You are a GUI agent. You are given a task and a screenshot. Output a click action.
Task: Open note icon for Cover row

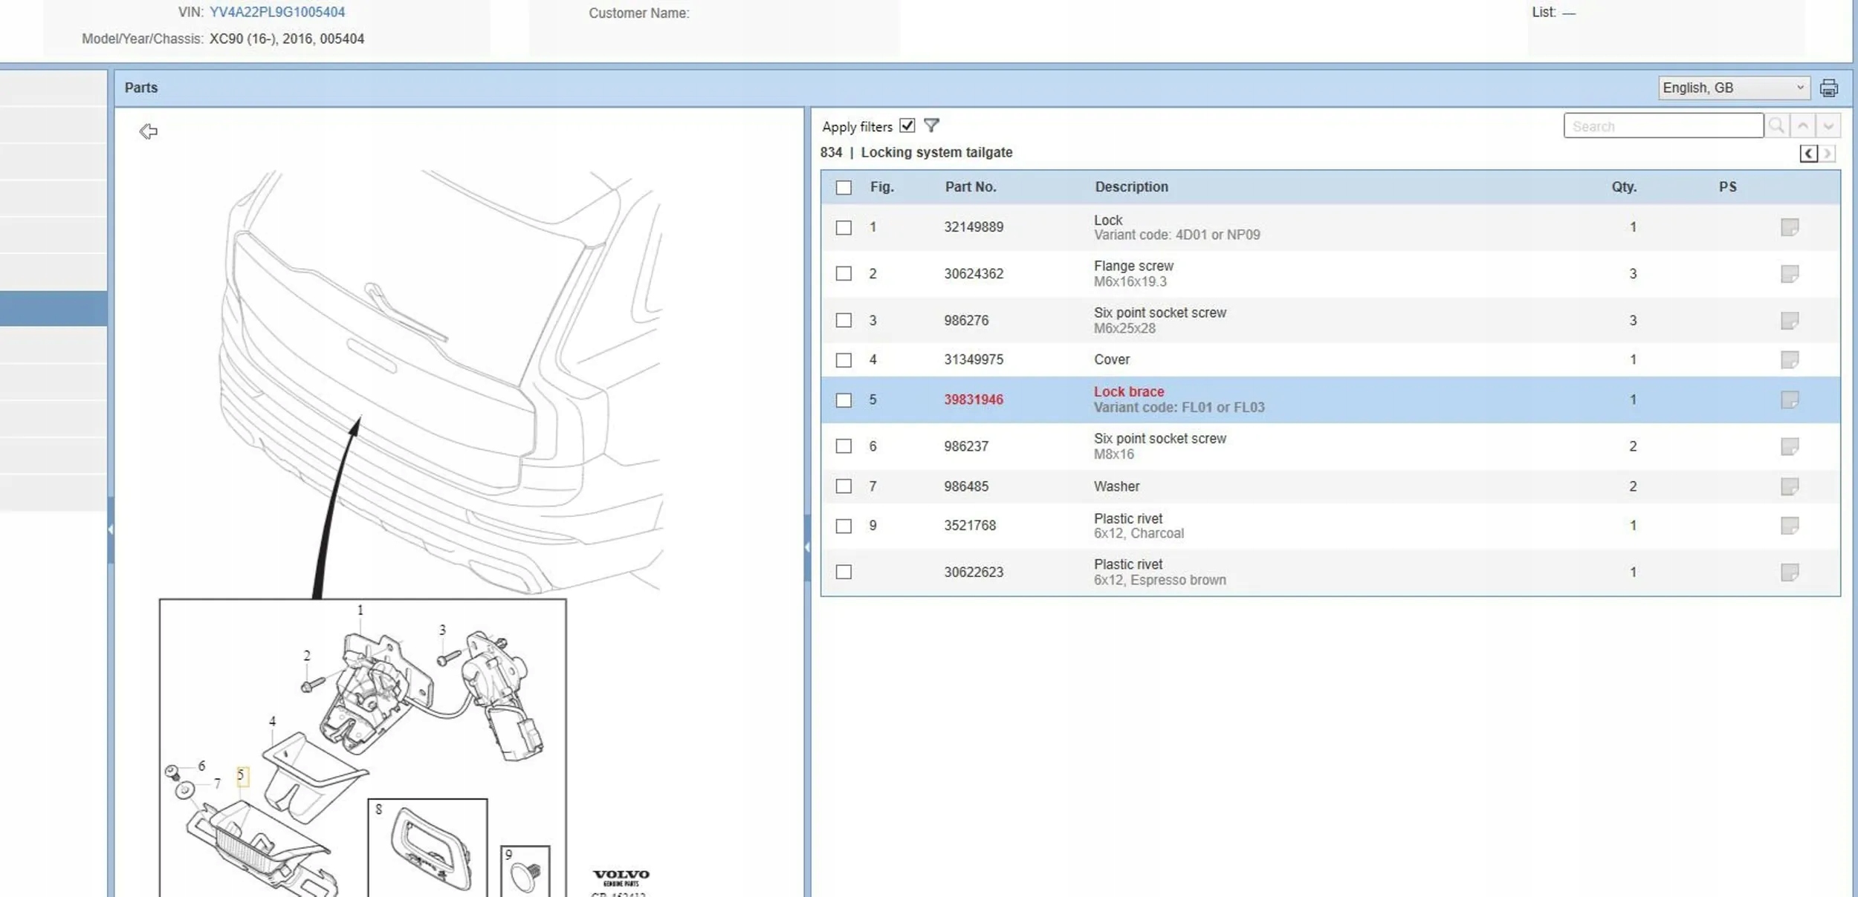(1790, 360)
